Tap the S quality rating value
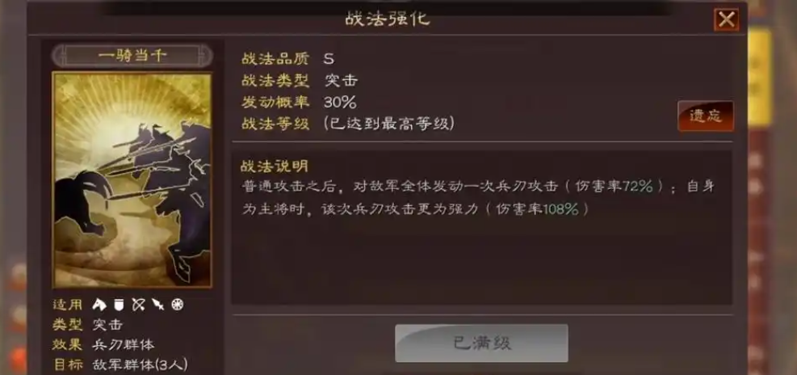797x375 pixels. click(x=329, y=58)
